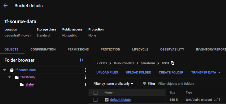226x104 pixels.
Task: Go to terraform in the breadcrumb
Action: click(x=148, y=63)
